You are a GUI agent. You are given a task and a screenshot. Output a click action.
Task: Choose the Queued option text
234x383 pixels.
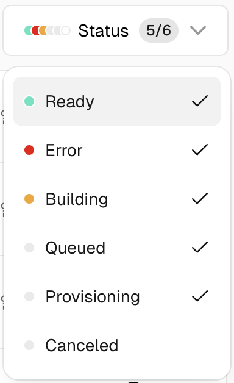click(x=76, y=248)
